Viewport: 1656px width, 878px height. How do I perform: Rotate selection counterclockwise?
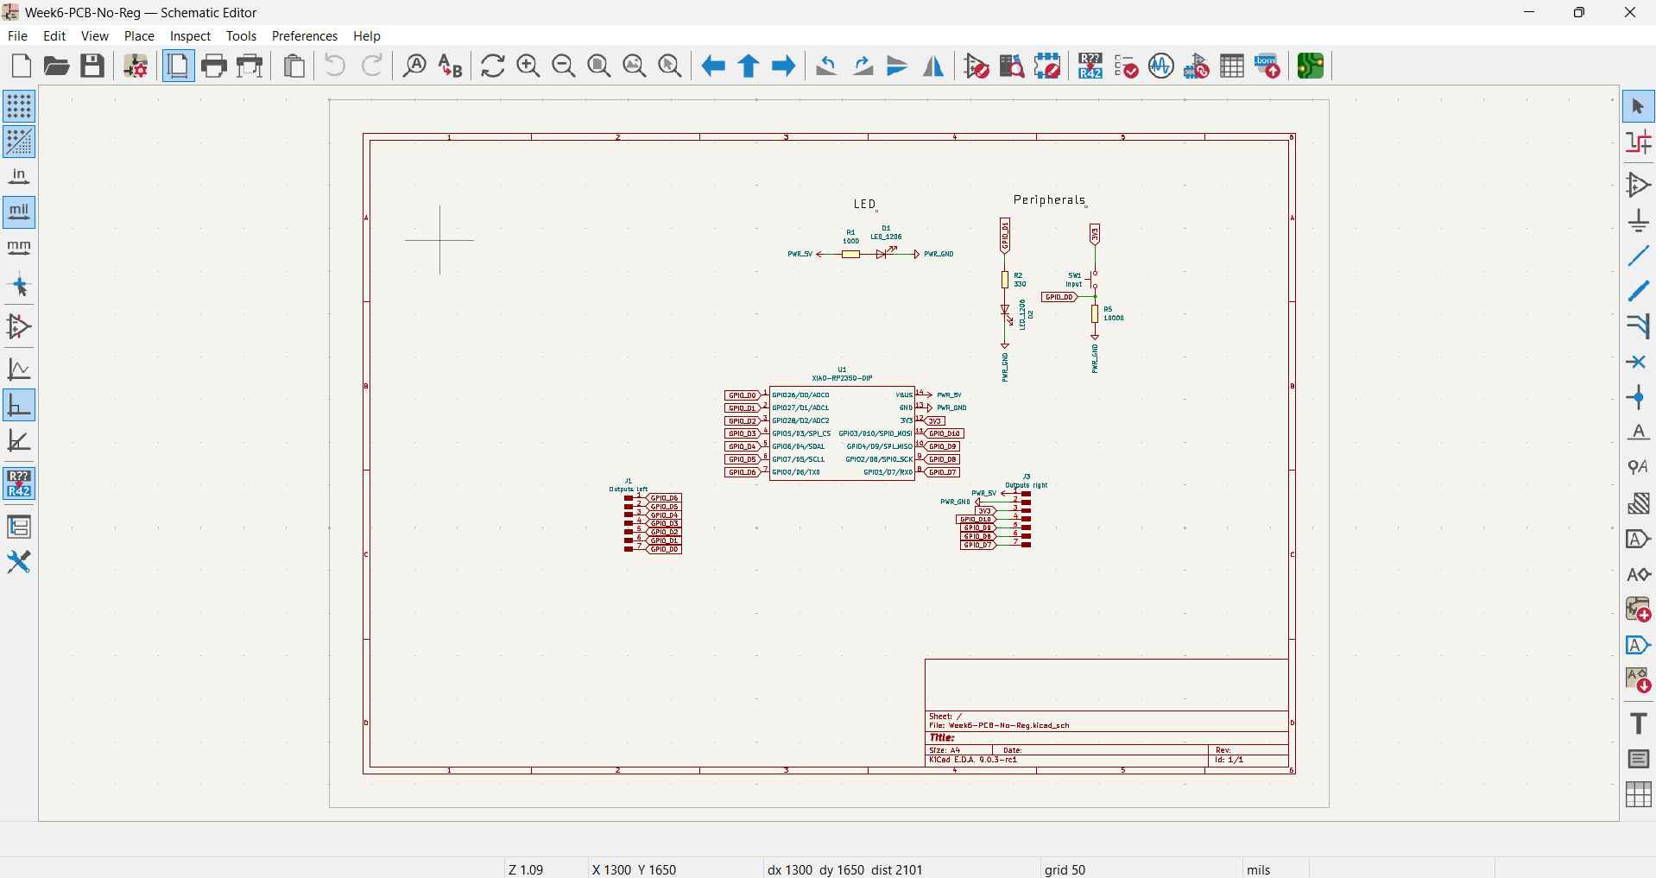827,66
